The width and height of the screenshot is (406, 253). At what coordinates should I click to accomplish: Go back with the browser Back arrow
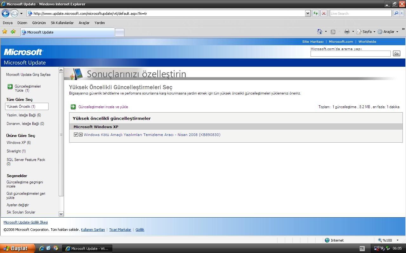click(5, 13)
